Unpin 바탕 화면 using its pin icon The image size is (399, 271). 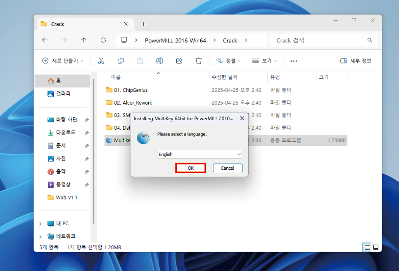pyautogui.click(x=87, y=120)
